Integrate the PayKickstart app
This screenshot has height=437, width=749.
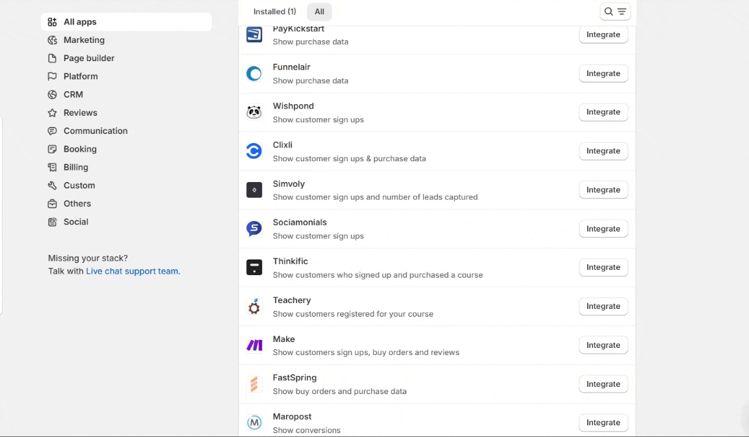coord(603,34)
